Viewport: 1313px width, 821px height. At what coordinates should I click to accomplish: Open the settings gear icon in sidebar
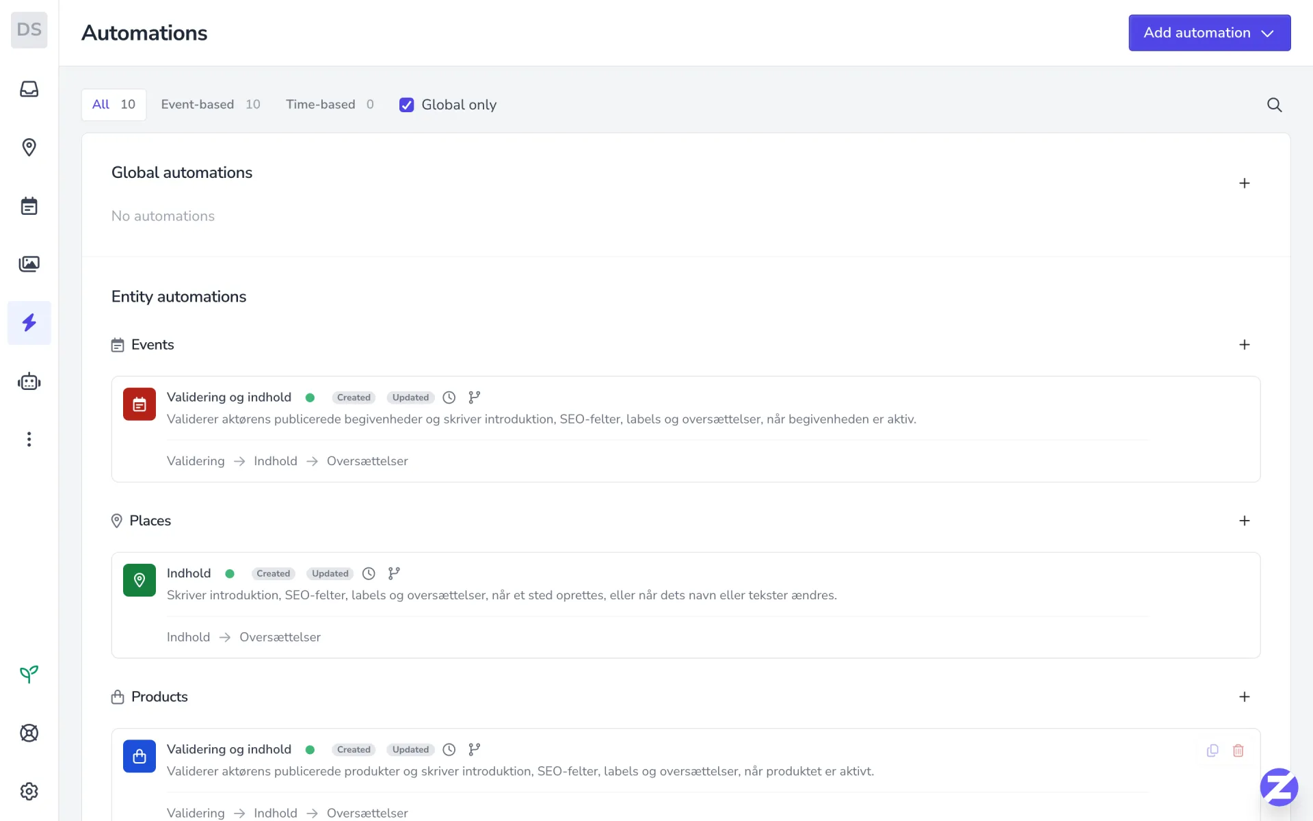pyautogui.click(x=29, y=792)
